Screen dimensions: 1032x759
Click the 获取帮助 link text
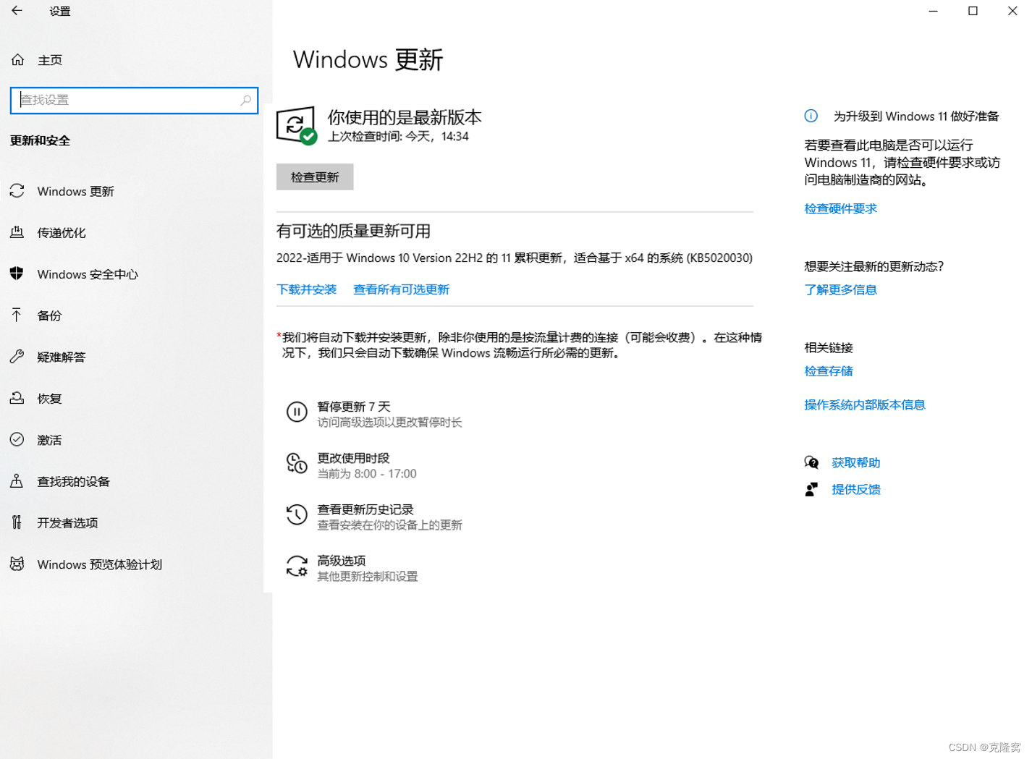(856, 462)
